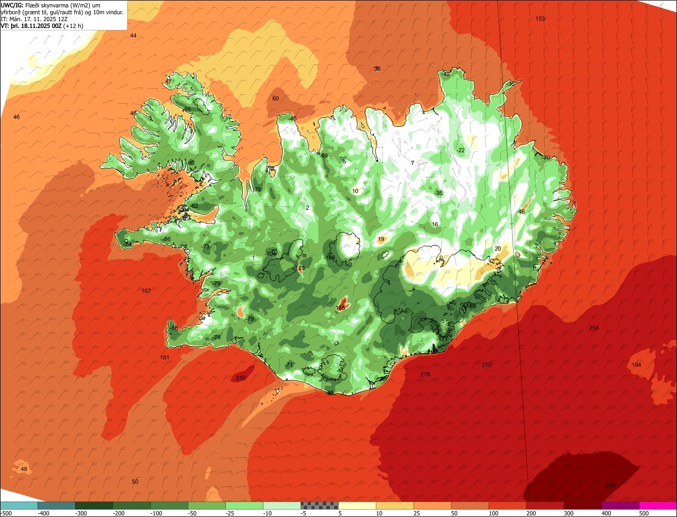Click the map value 153 in the northeast sea
677x517 pixels.
(x=540, y=19)
